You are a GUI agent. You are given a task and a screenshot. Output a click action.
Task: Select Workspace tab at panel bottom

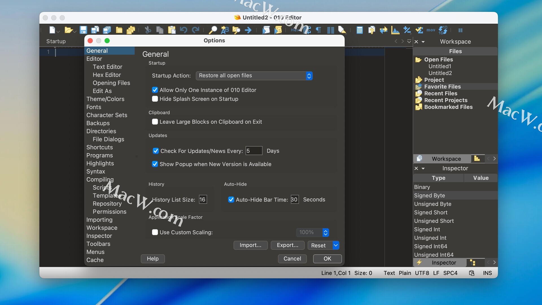442,159
